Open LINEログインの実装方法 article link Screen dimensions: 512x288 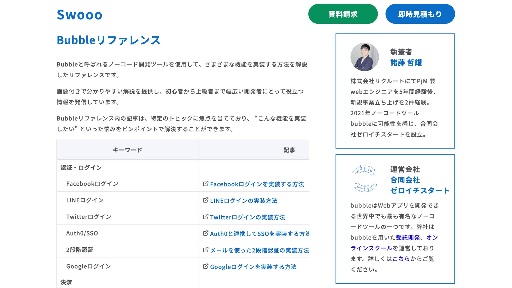point(243,201)
